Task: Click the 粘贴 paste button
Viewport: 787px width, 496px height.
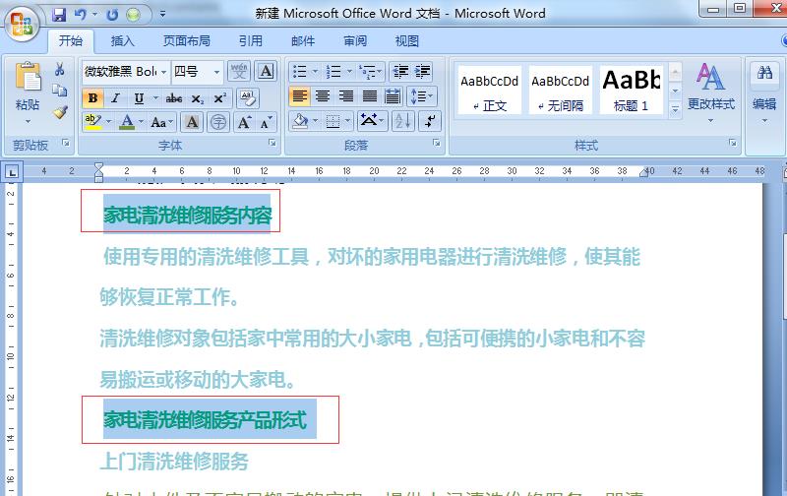Action: point(28,92)
